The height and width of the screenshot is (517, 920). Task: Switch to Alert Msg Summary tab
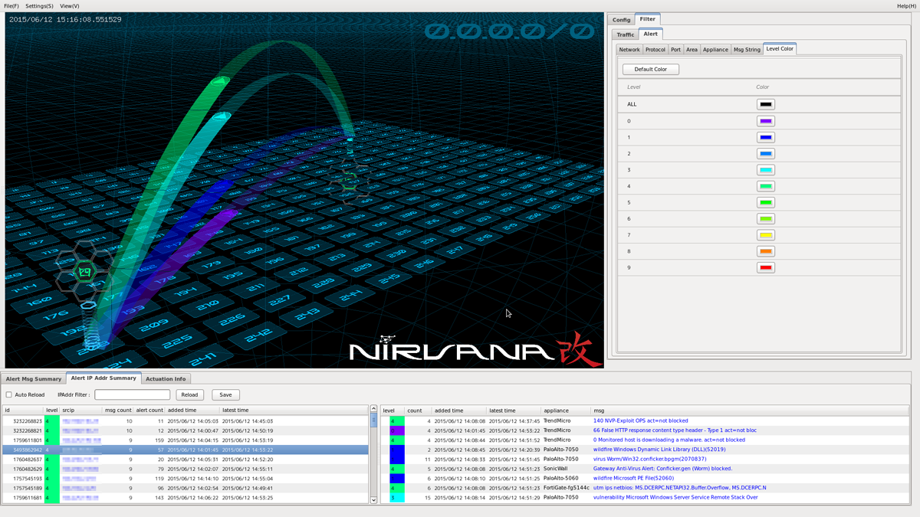coord(34,379)
